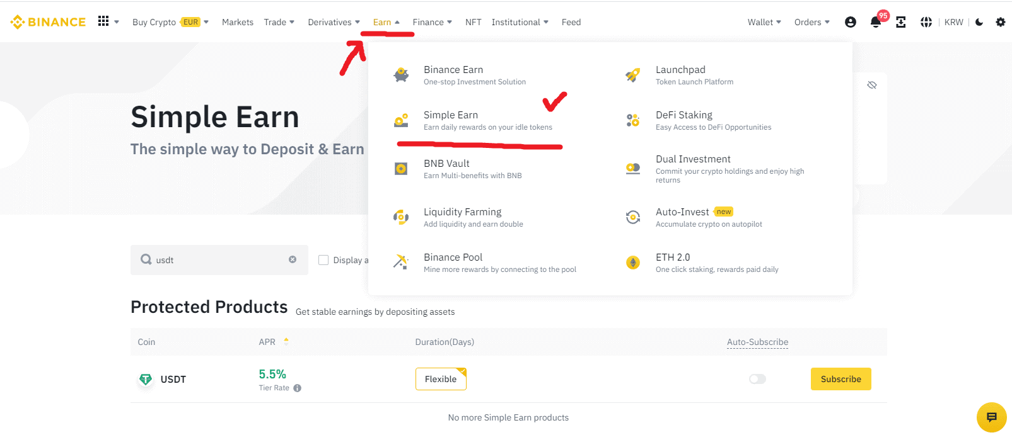
Task: Check the Display checkbox beside search
Action: 323,260
